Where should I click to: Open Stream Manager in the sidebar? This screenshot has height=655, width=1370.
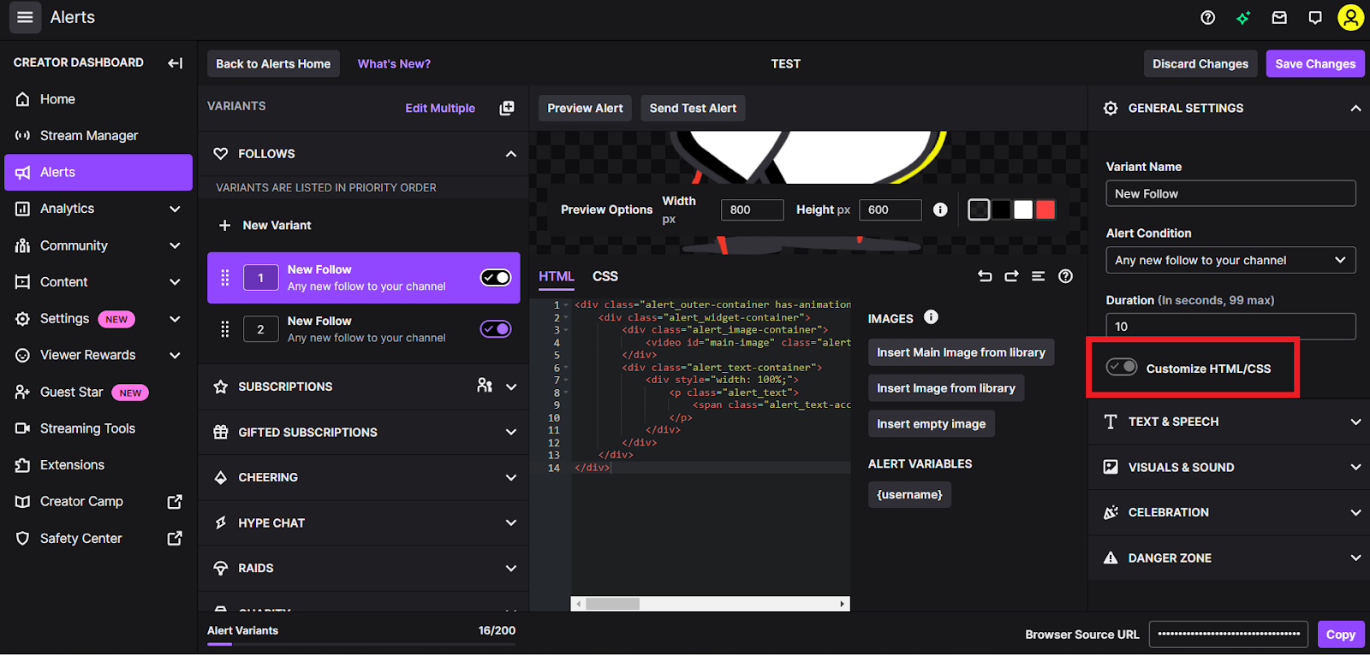(x=88, y=135)
